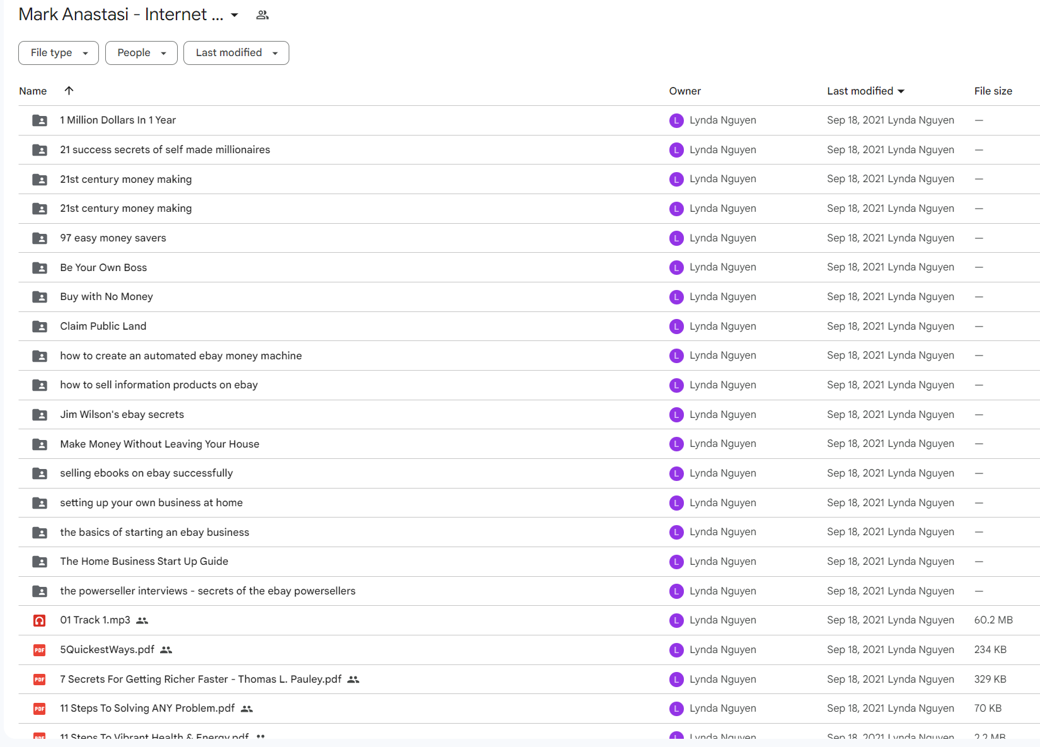Open the 5QuickestWays.pdf file name

107,649
